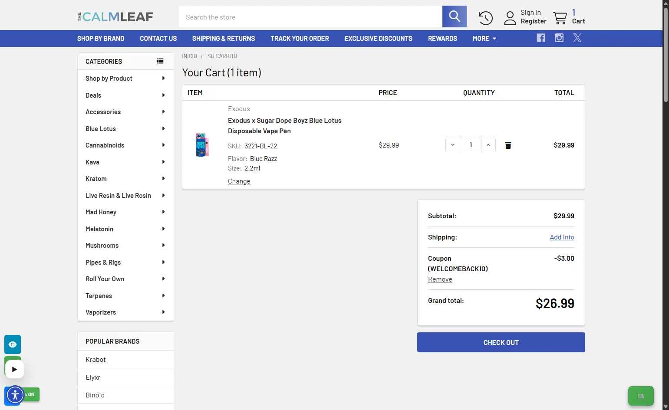Click INICIO breadcrumb link

tap(189, 56)
